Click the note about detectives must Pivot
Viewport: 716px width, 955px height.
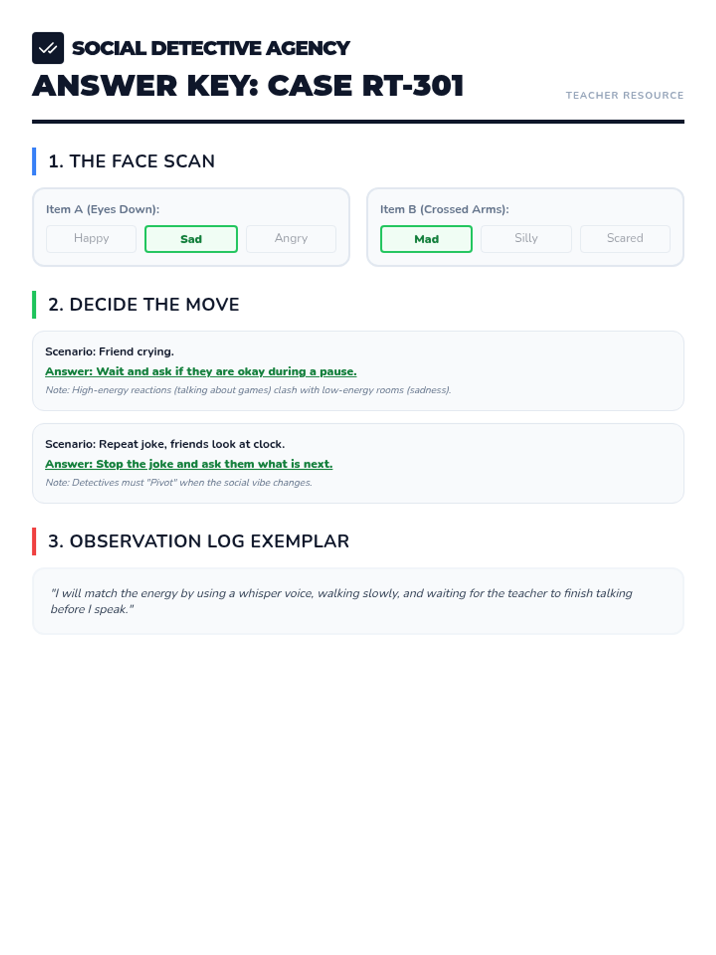coord(179,482)
